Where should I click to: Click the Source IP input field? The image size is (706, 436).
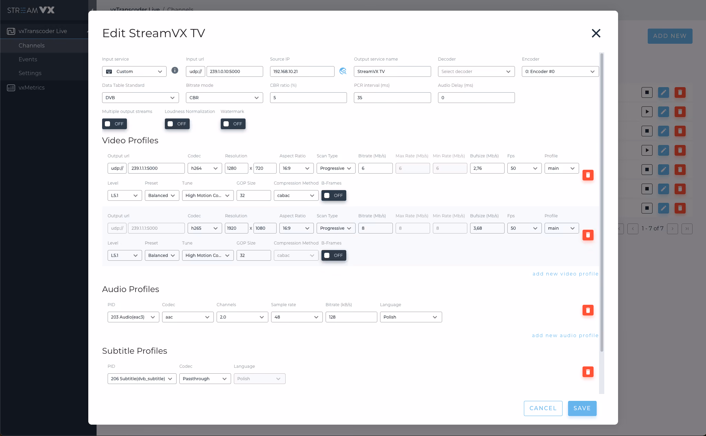click(302, 71)
